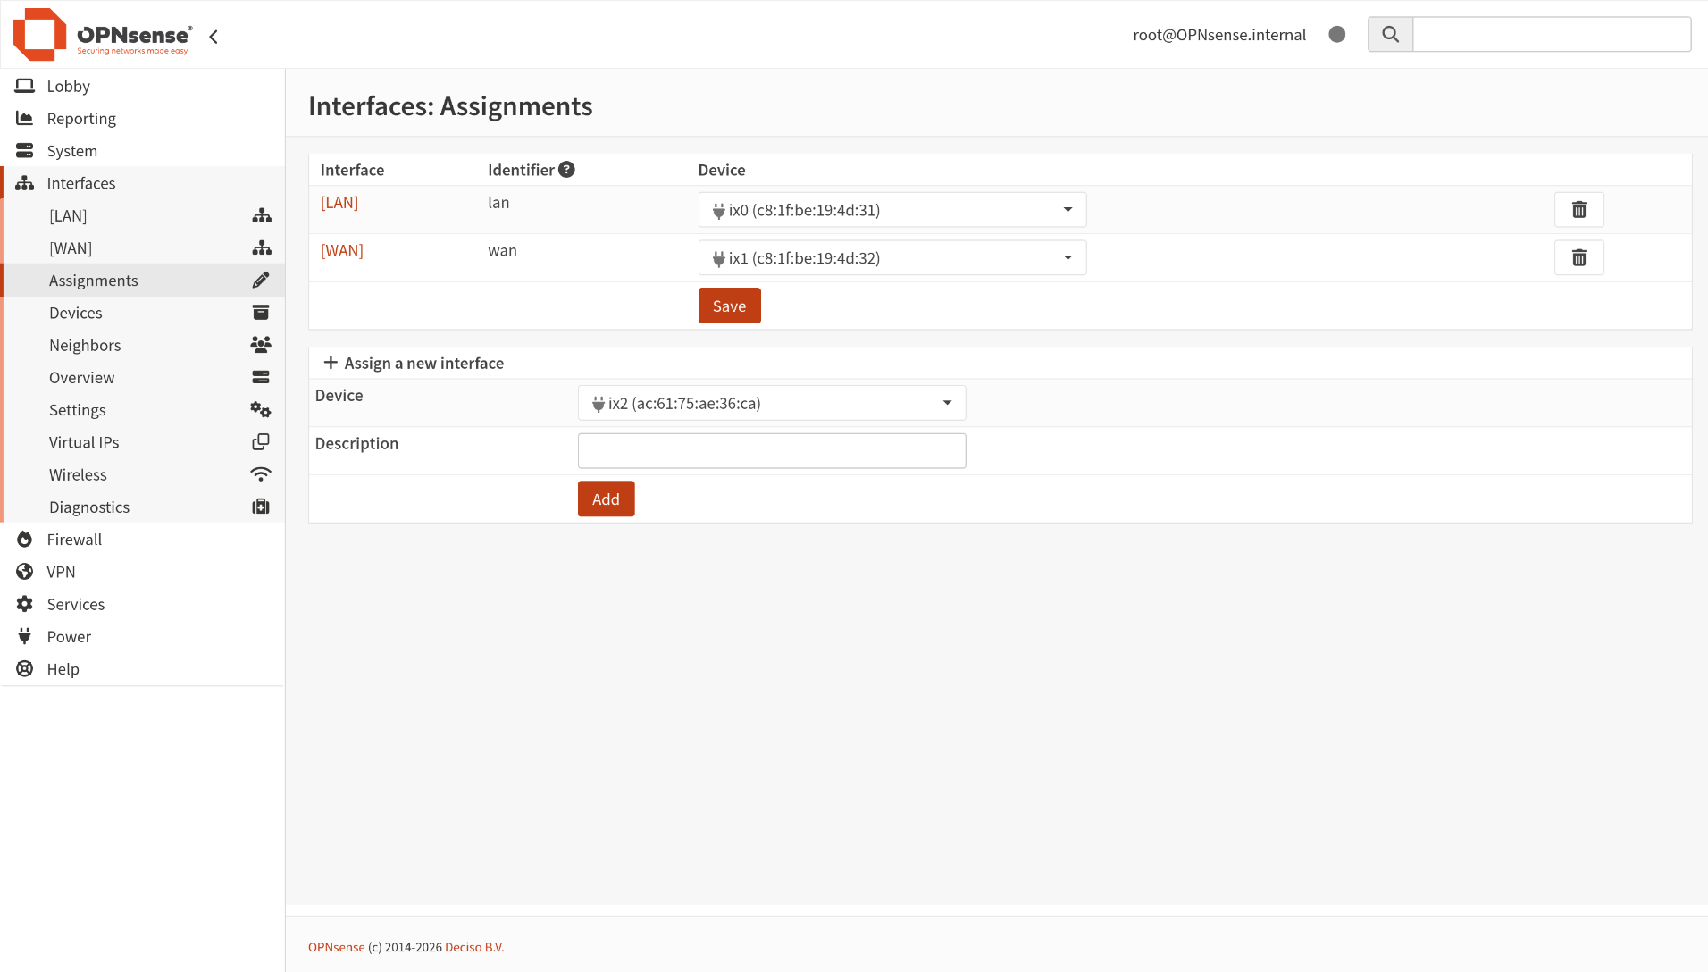Click the plus icon beside Assign a new interface

[x=331, y=363]
